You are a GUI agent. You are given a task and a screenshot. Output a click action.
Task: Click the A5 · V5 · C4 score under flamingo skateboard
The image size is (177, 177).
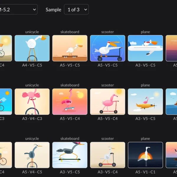(x=70, y=119)
